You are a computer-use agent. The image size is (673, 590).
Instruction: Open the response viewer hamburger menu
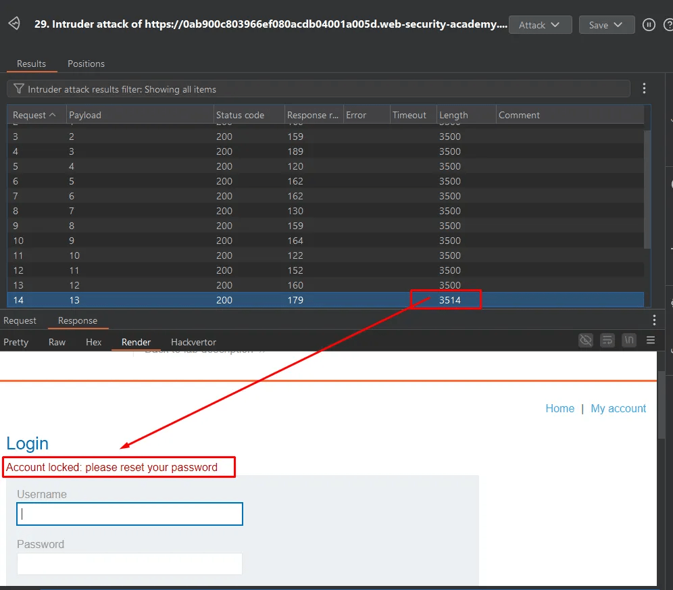coord(651,340)
